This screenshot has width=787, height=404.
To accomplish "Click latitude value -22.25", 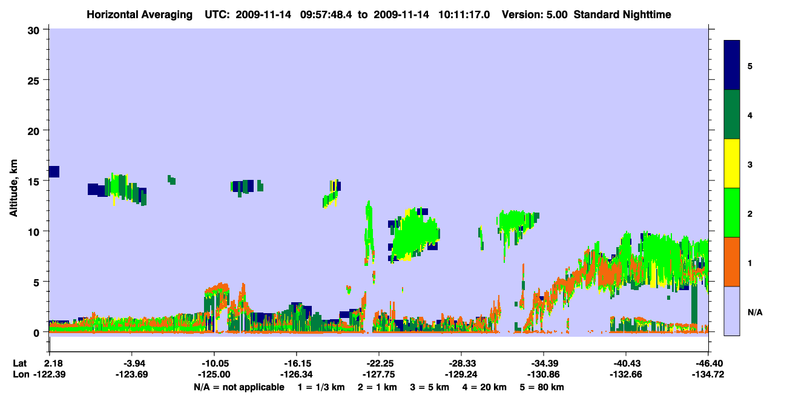I will tap(379, 363).
